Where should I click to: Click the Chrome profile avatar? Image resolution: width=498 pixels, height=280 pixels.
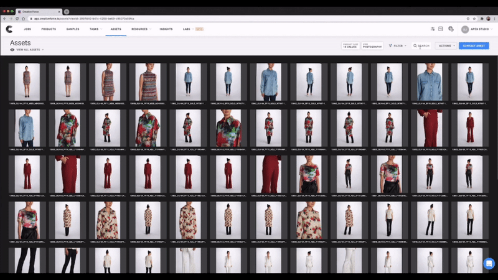tap(488, 19)
